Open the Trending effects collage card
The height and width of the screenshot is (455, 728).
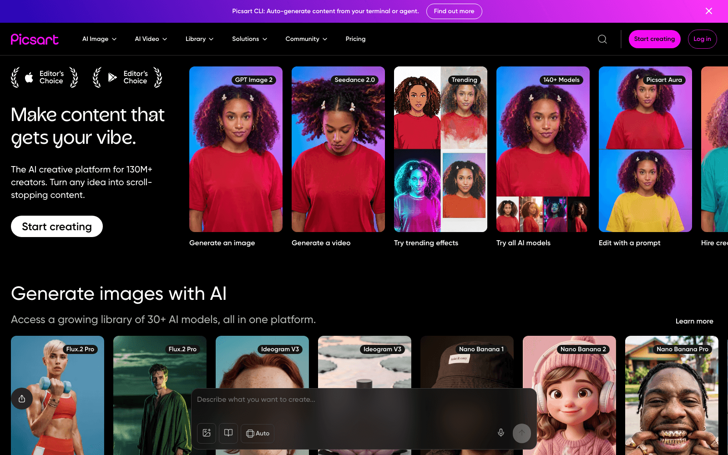440,149
